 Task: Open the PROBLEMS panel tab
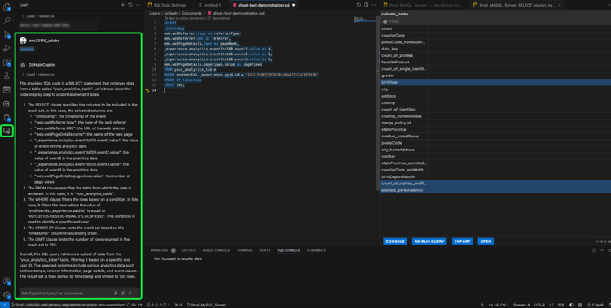[163, 250]
